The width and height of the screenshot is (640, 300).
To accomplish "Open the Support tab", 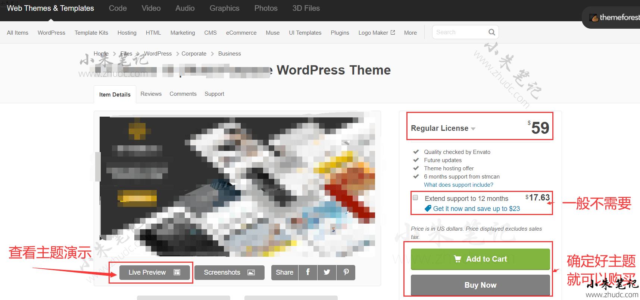I will click(x=214, y=94).
